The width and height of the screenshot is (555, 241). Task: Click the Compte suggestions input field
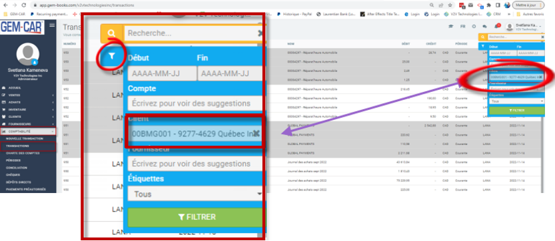pos(195,103)
